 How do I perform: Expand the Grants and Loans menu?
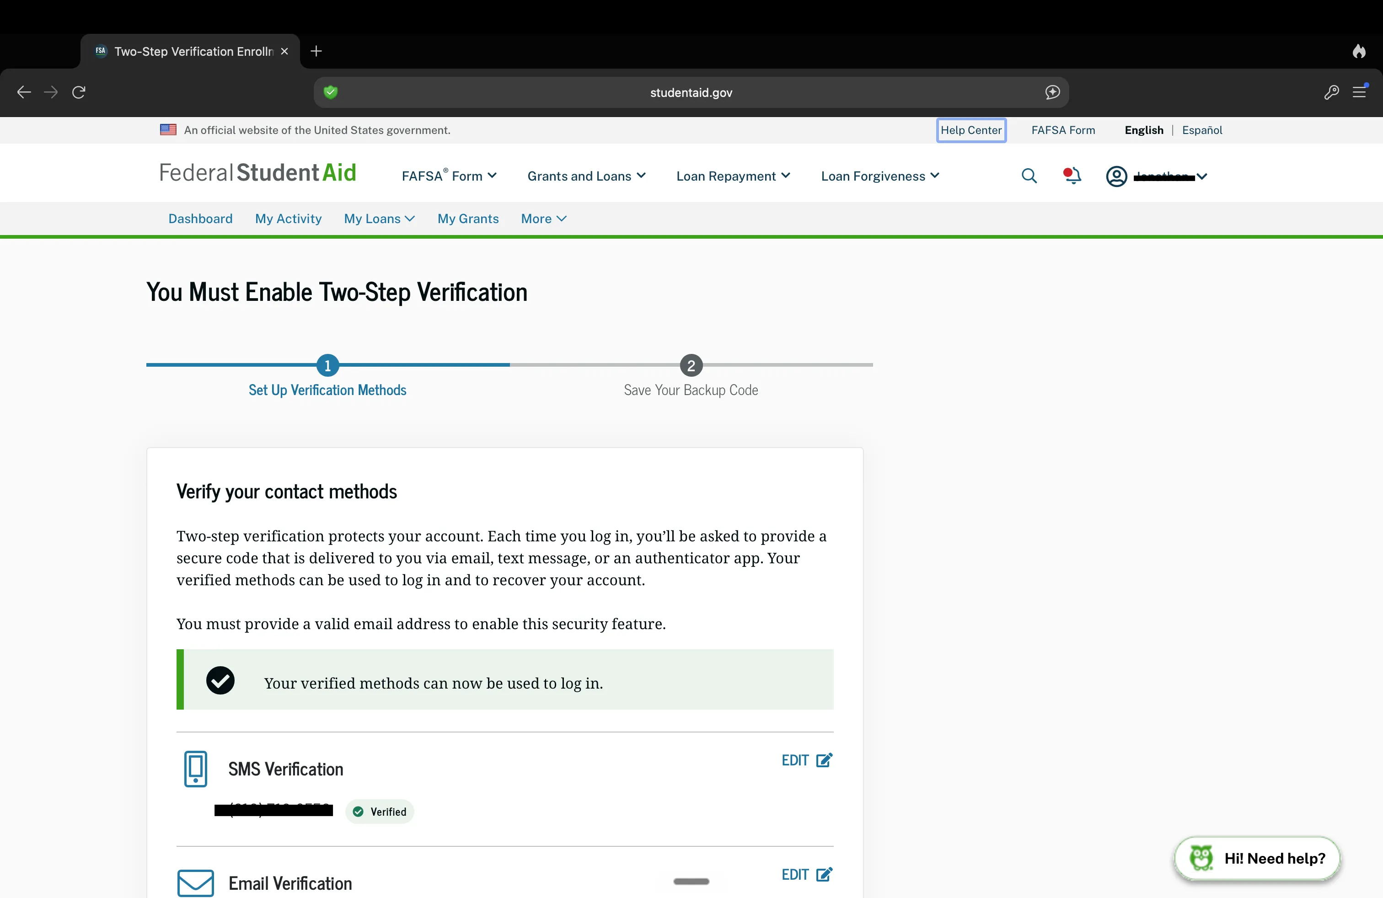click(586, 176)
